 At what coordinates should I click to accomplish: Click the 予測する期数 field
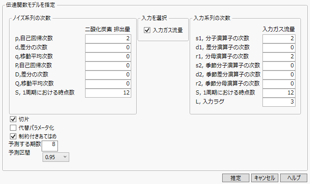[x=49, y=146]
